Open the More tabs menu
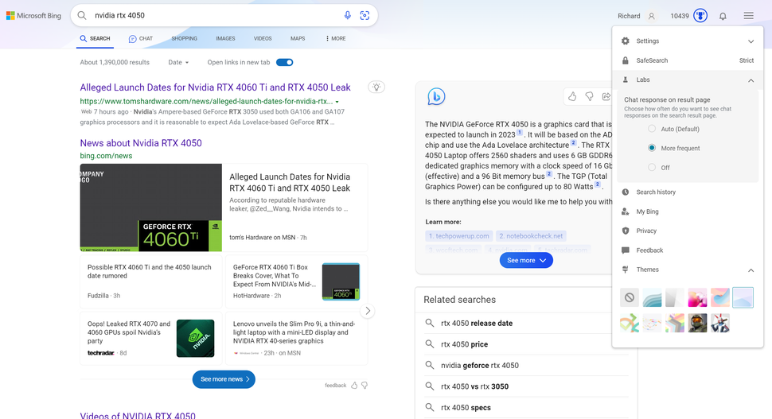The width and height of the screenshot is (772, 419). coord(336,38)
